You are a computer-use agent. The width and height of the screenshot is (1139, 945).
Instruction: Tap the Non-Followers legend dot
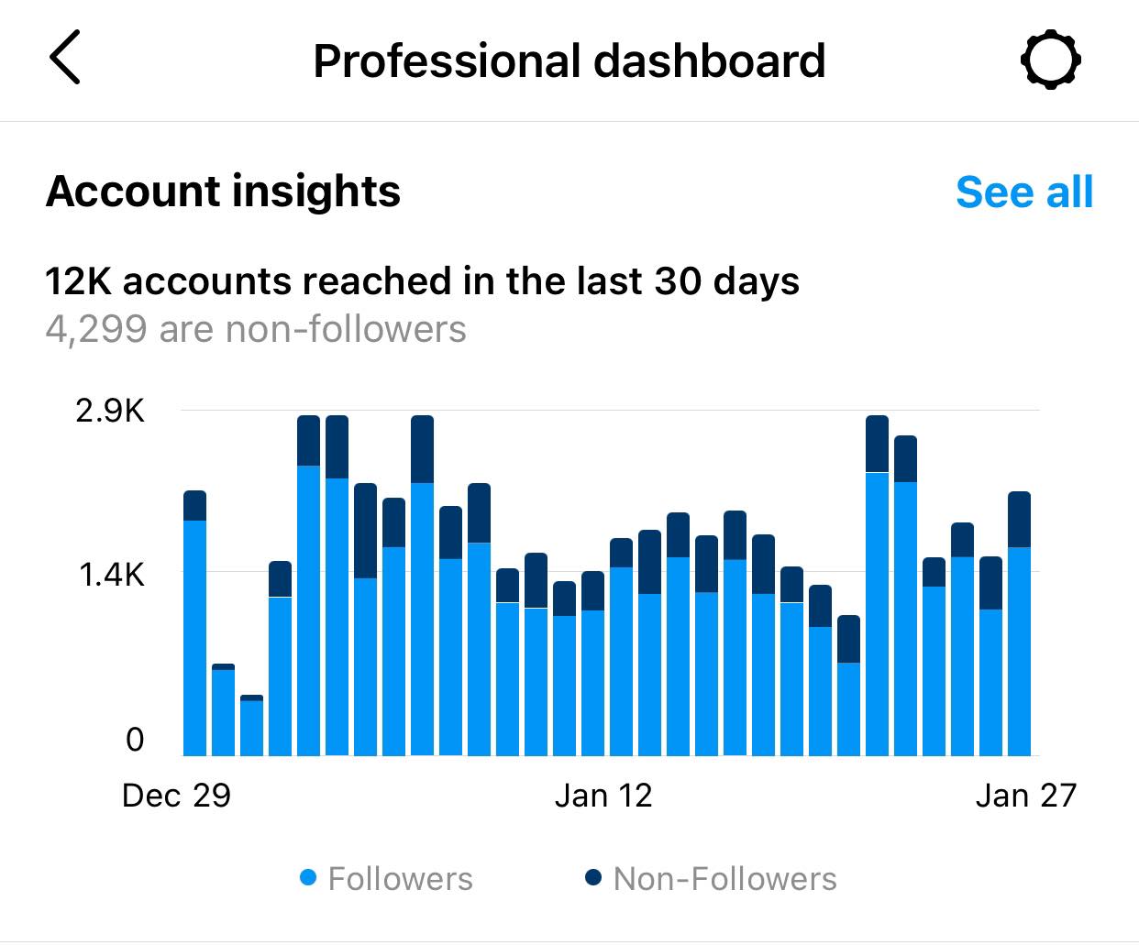[x=593, y=878]
